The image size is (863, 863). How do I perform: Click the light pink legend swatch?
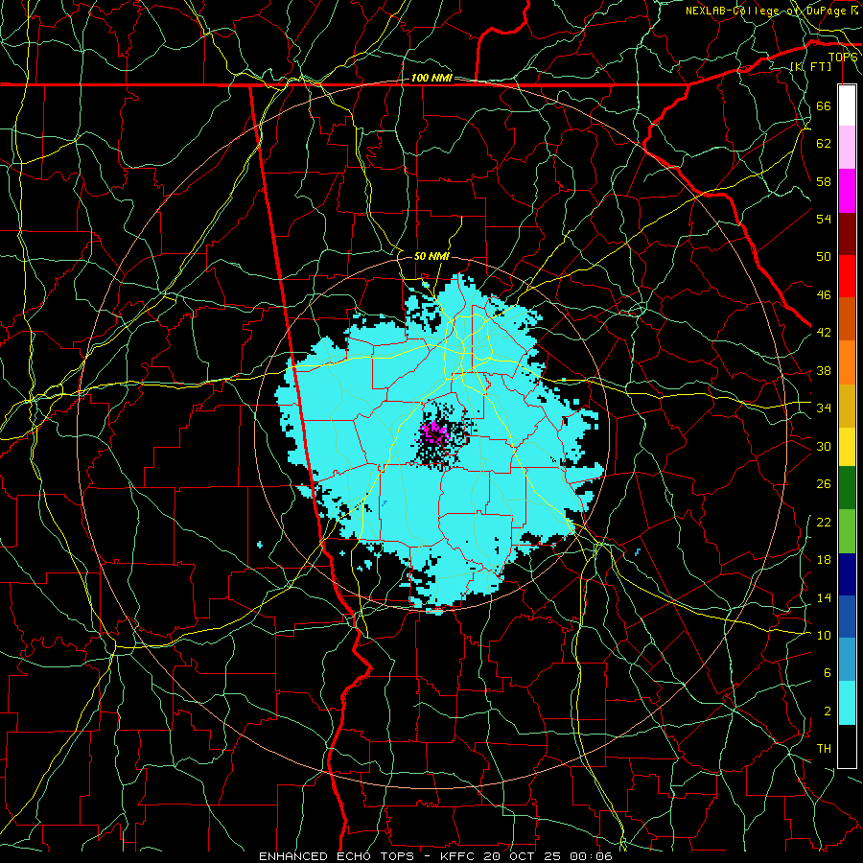pyautogui.click(x=847, y=148)
